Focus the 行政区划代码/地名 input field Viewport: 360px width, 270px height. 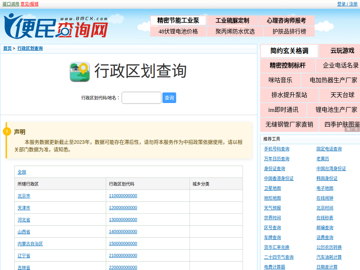pos(141,98)
